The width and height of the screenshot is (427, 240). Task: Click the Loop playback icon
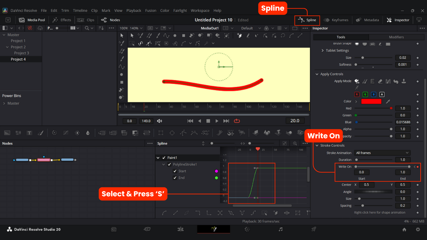pyautogui.click(x=237, y=121)
